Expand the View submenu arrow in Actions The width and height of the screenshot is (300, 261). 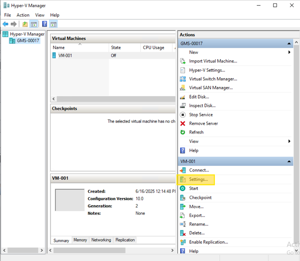(x=289, y=141)
